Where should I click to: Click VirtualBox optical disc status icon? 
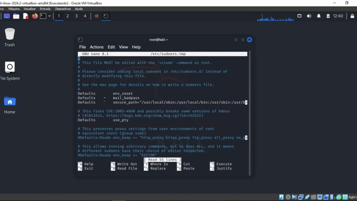288,197
